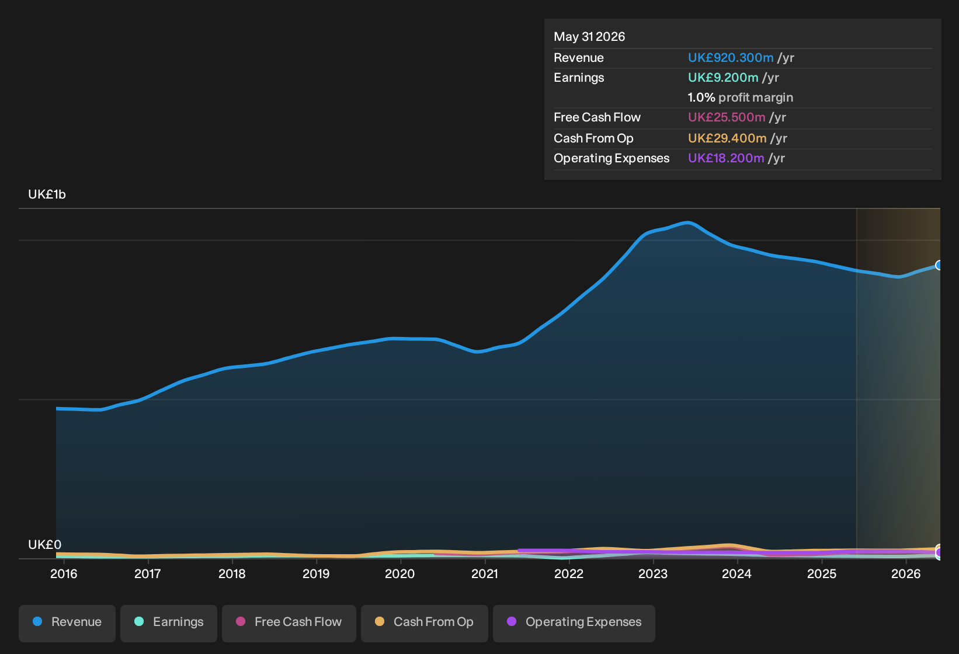
Task: Click the UK£29.400m cash from op value
Action: coord(727,138)
